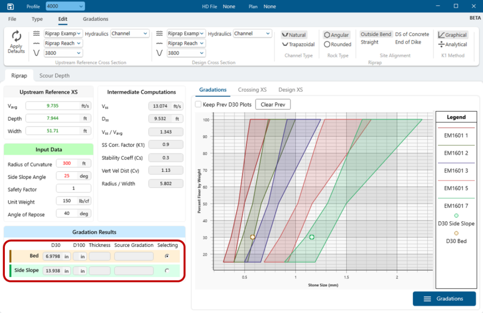Enable Keep Prev D30 Plots checkbox
483x313 pixels.
coord(199,104)
